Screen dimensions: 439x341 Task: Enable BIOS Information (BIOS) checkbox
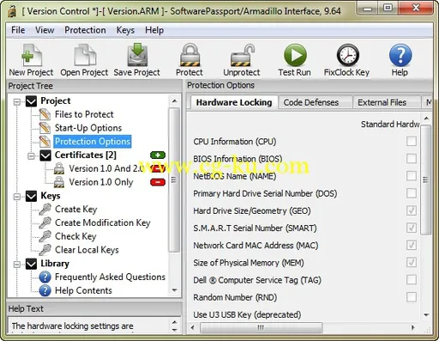tap(412, 158)
